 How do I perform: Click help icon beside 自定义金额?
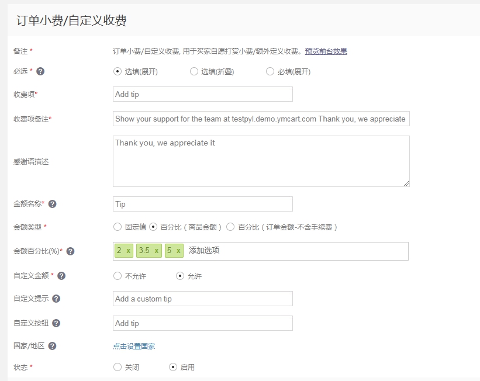(x=61, y=276)
